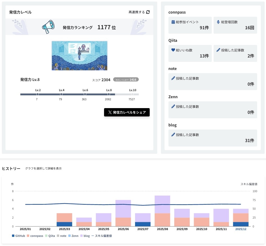Viewport: 266px width, 246px height.
Task: Toggle GitHub series in chart legend
Action: click(x=18, y=236)
